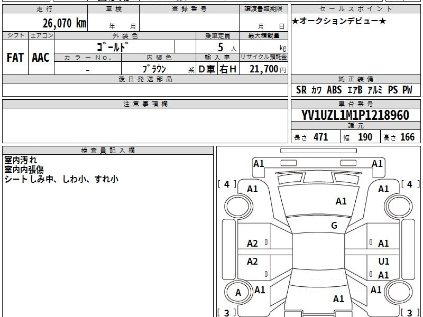Select inspector note 室内内張傷
423x317 pixels.
click(x=24, y=170)
